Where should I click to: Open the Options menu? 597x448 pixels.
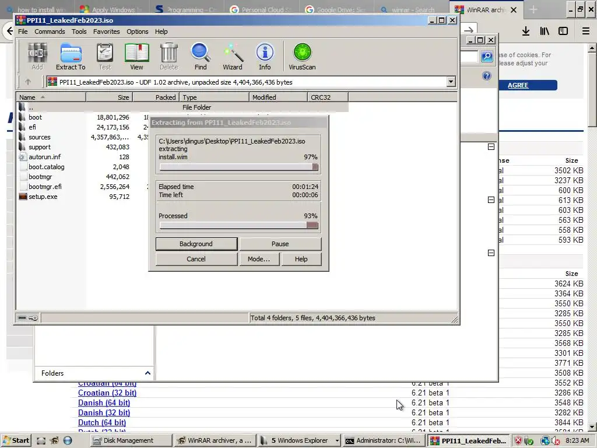(x=138, y=32)
